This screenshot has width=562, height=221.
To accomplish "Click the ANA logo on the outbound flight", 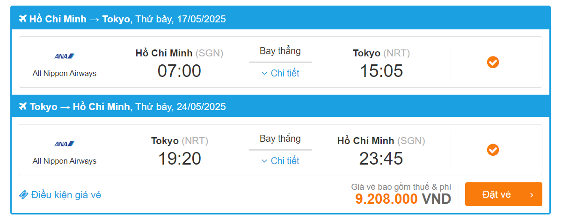I will coord(65,56).
